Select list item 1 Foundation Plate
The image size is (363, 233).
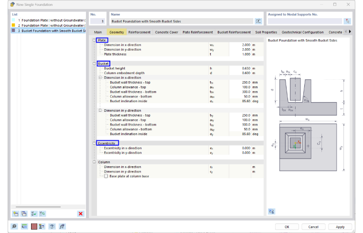[48, 20]
